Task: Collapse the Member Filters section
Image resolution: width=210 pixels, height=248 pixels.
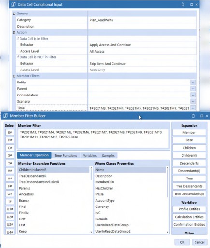Action: (14, 76)
